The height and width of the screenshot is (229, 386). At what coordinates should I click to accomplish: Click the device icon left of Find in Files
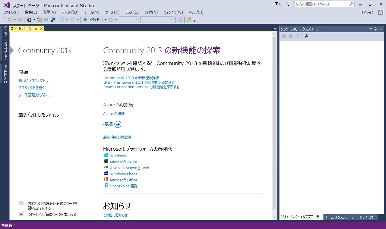[x=180, y=20]
